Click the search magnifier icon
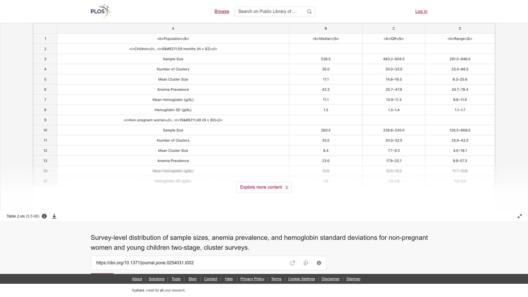Image resolution: width=528 pixels, height=297 pixels. coord(309,12)
